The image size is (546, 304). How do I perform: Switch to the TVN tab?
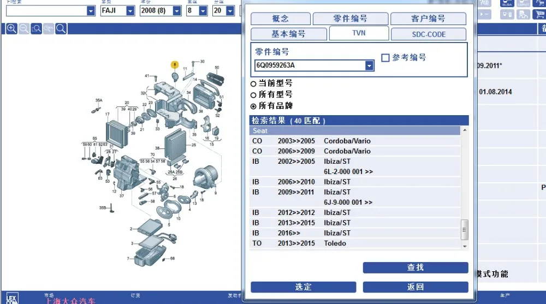(x=359, y=33)
